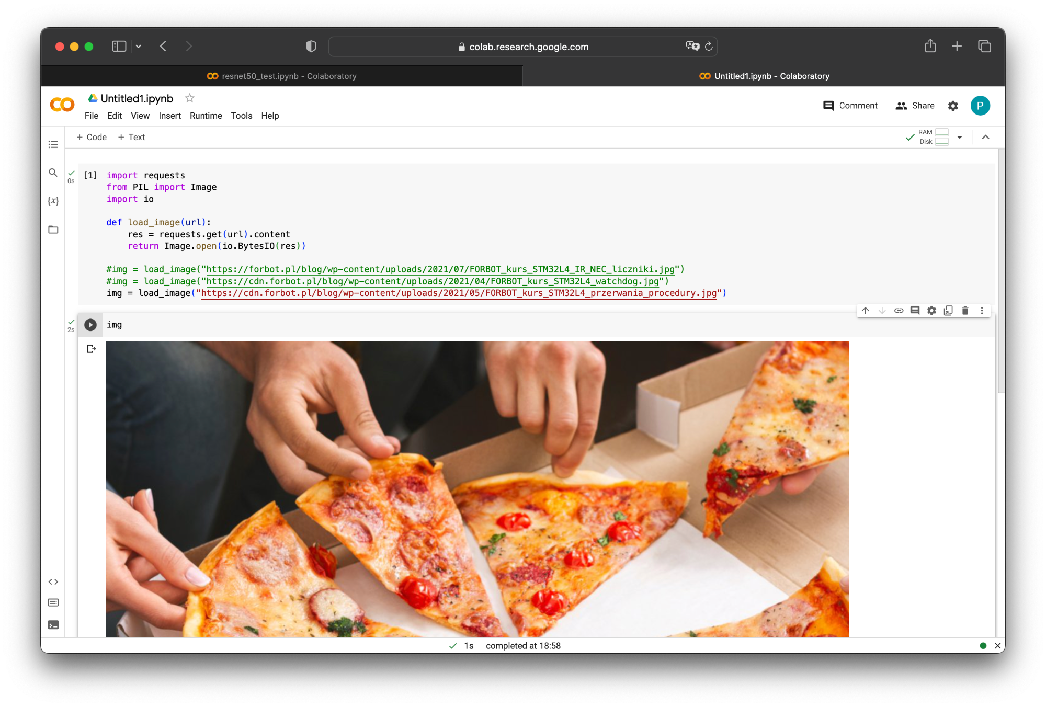Expand the runtime connection dropdown arrow
The height and width of the screenshot is (707, 1046).
[x=960, y=137]
